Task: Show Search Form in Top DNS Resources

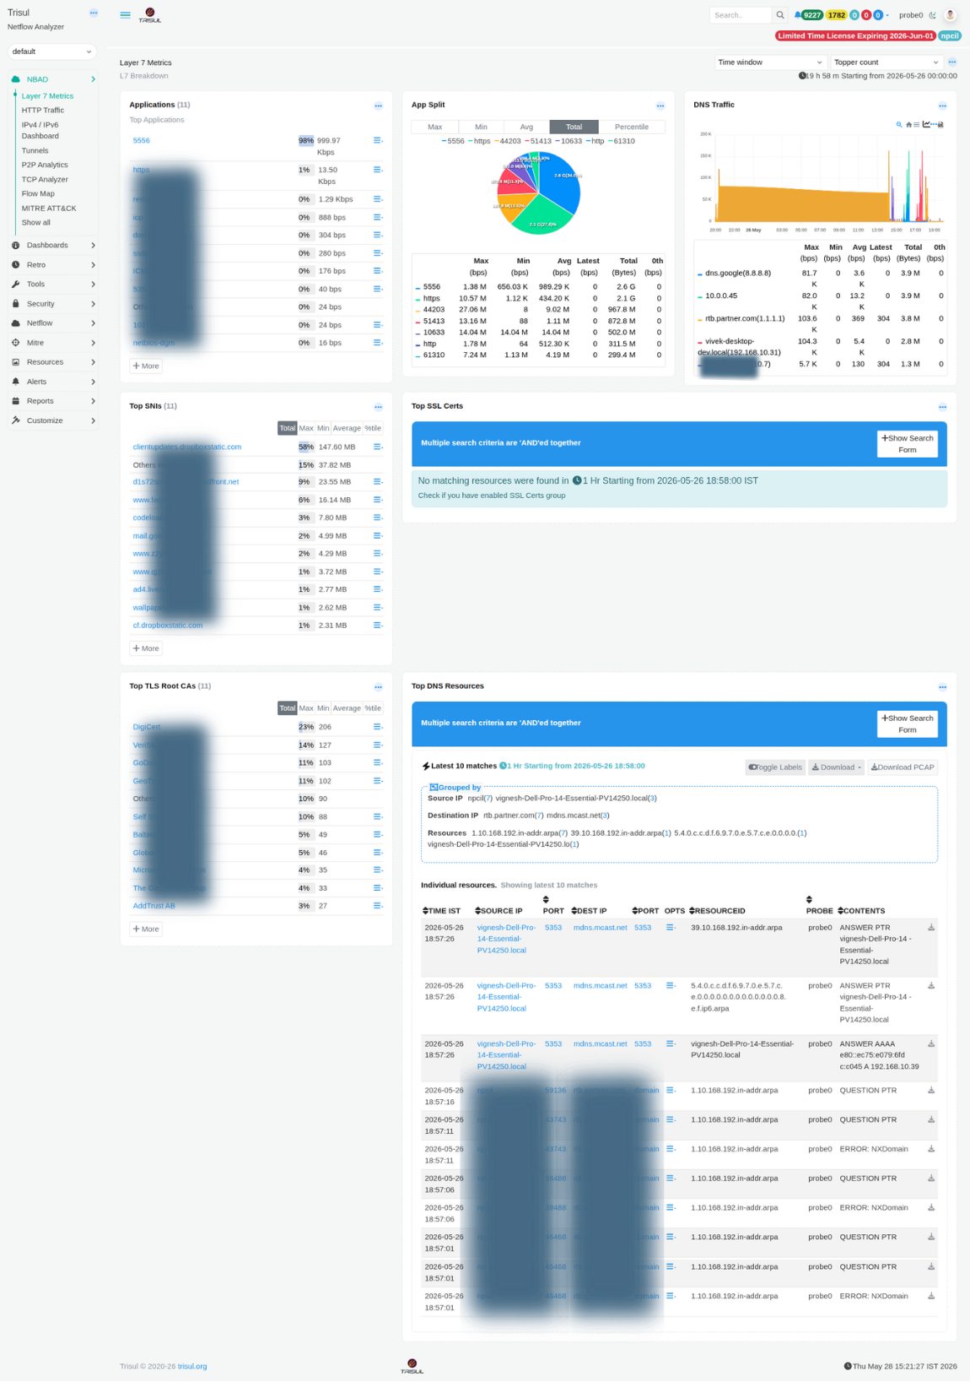Action: click(x=908, y=724)
